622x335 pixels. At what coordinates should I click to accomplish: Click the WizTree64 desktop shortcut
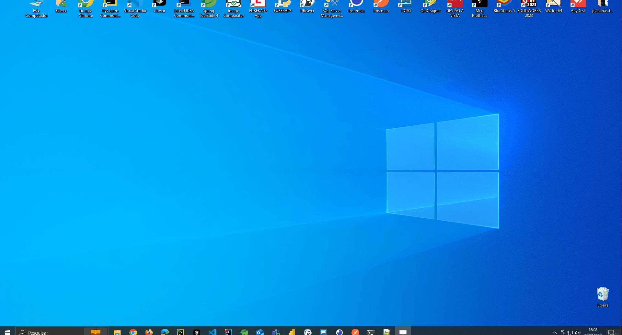tap(554, 7)
